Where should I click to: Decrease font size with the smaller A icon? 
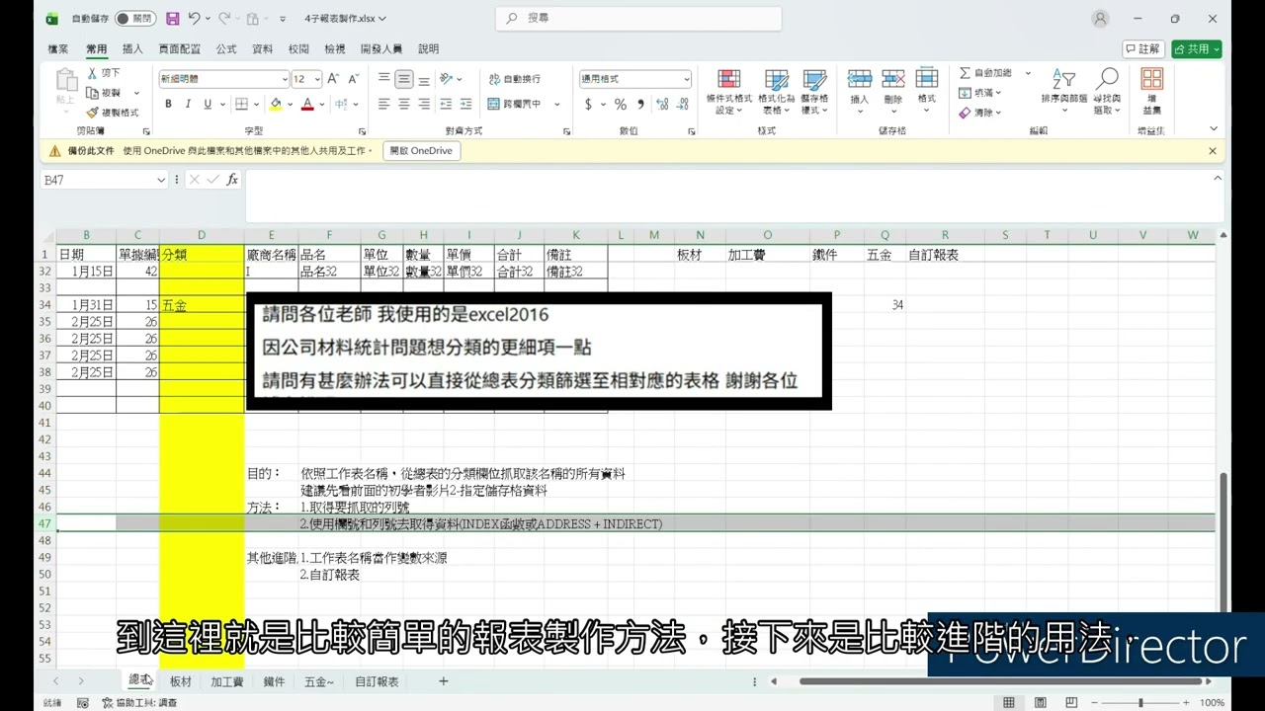pyautogui.click(x=353, y=79)
